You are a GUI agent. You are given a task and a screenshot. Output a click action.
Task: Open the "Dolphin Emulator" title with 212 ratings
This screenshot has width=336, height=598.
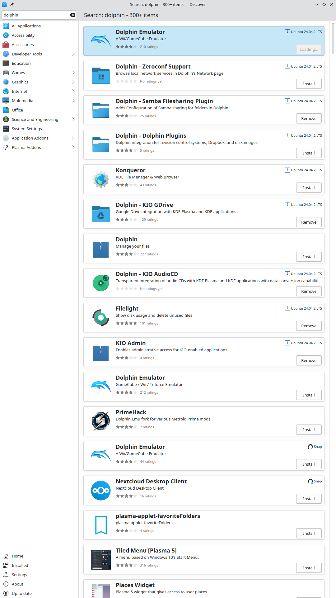pyautogui.click(x=140, y=377)
